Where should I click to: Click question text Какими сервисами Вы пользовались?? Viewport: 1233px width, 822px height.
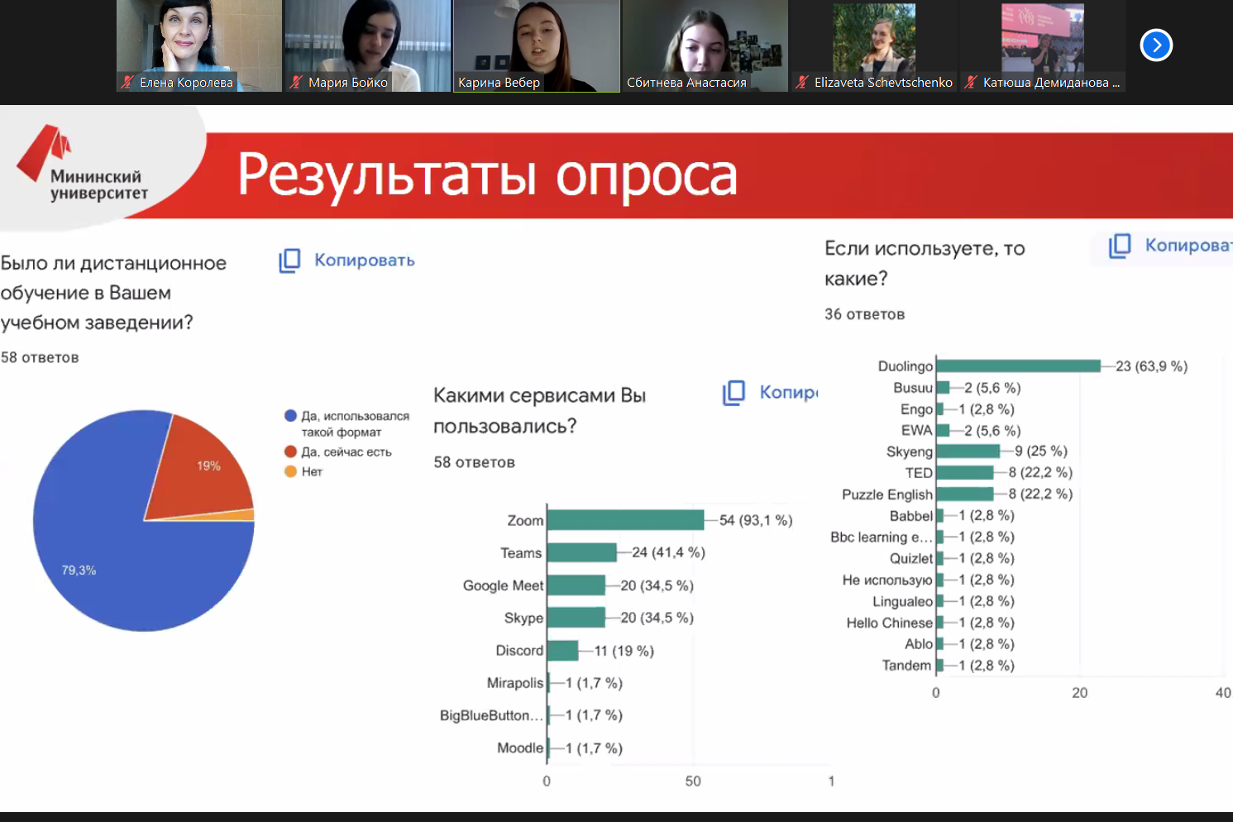pyautogui.click(x=539, y=411)
